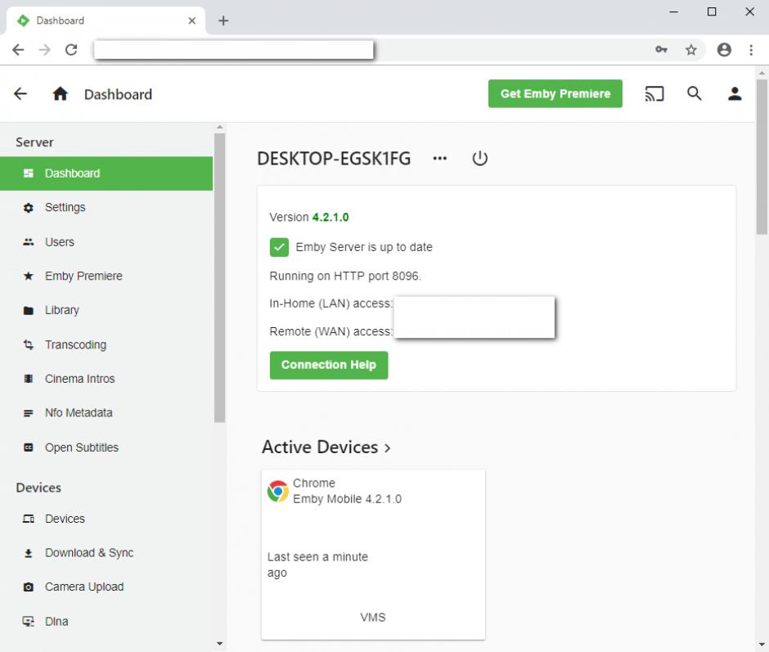Open Camera Upload in the sidebar
The height and width of the screenshot is (652, 769).
point(106,587)
